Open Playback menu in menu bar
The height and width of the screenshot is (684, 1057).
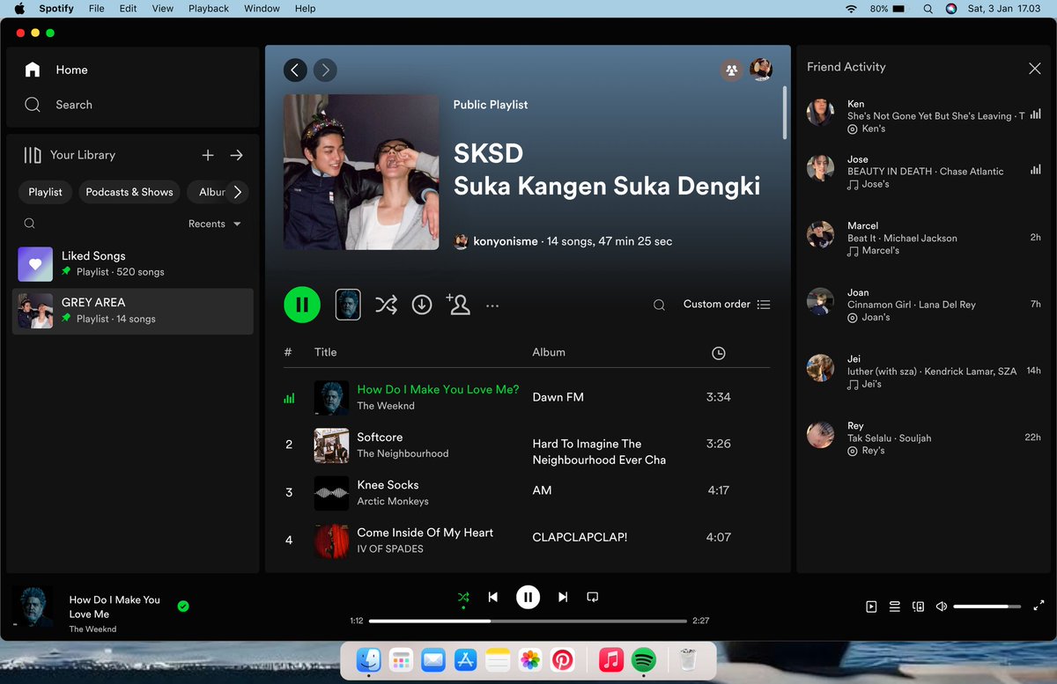point(209,8)
